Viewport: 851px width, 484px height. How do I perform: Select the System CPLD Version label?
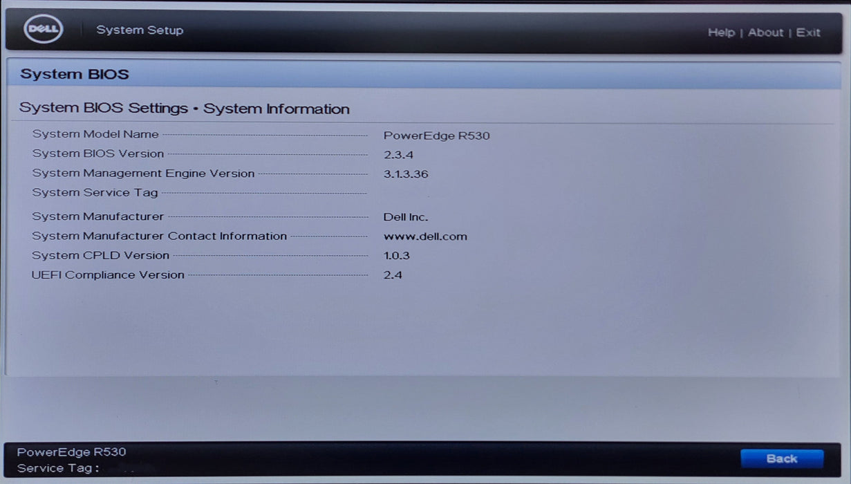(101, 255)
